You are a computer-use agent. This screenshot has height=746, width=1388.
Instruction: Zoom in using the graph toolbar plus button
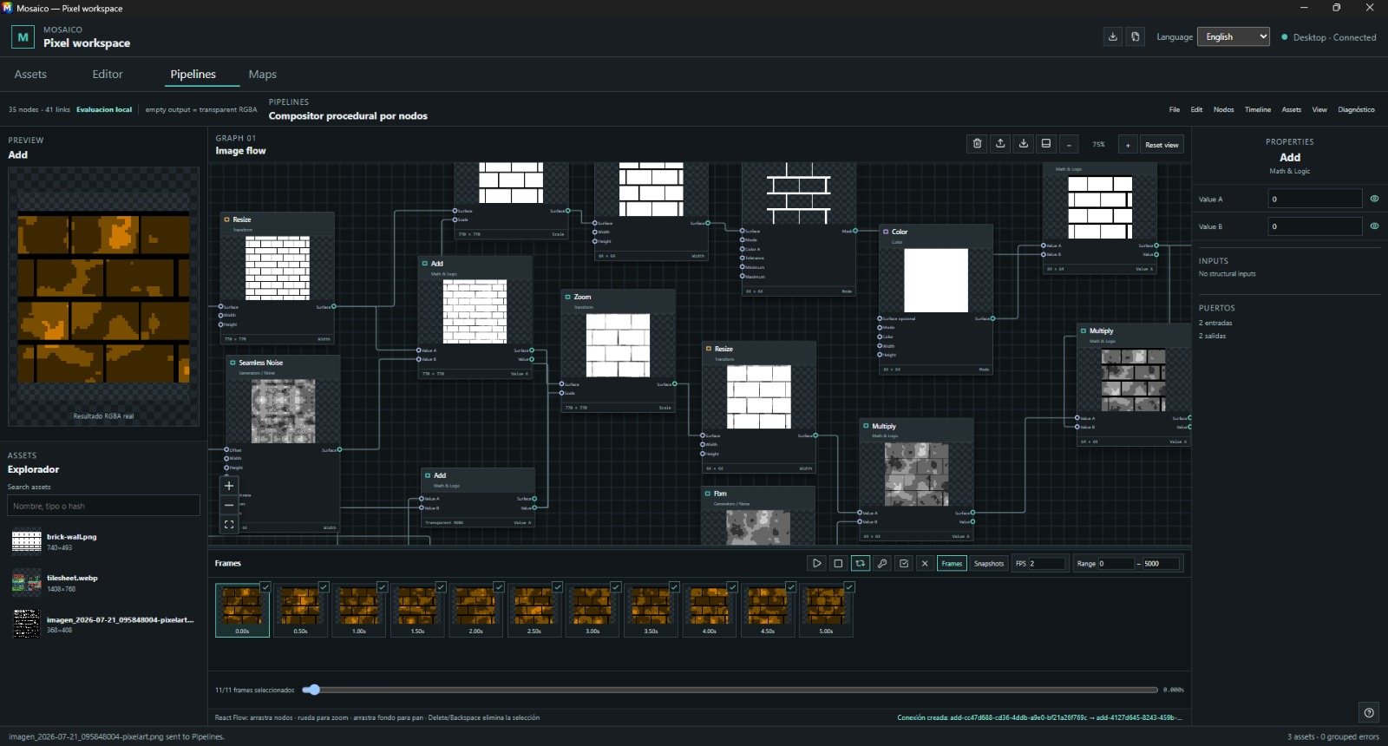1128,144
